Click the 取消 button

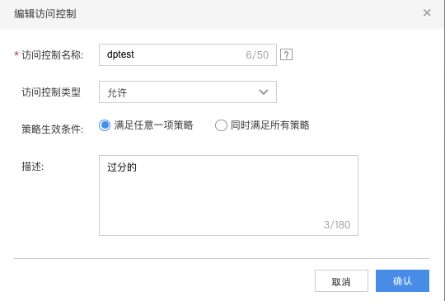[341, 281]
